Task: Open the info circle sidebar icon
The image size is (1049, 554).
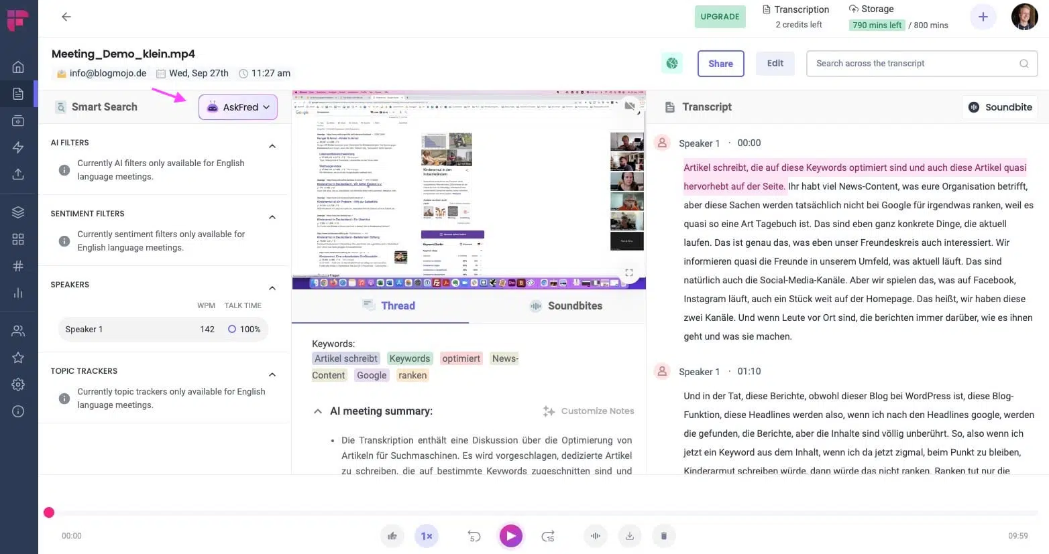Action: click(x=18, y=411)
